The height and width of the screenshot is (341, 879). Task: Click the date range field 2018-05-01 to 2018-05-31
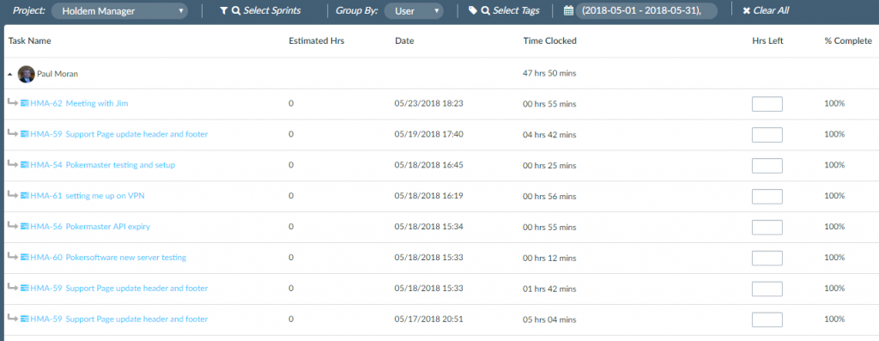coord(646,10)
